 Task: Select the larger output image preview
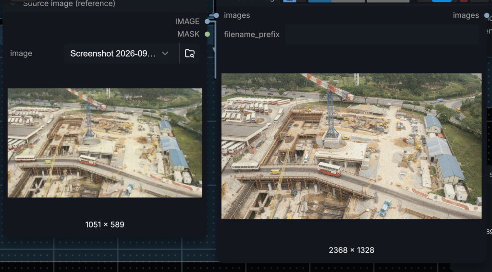click(x=351, y=146)
